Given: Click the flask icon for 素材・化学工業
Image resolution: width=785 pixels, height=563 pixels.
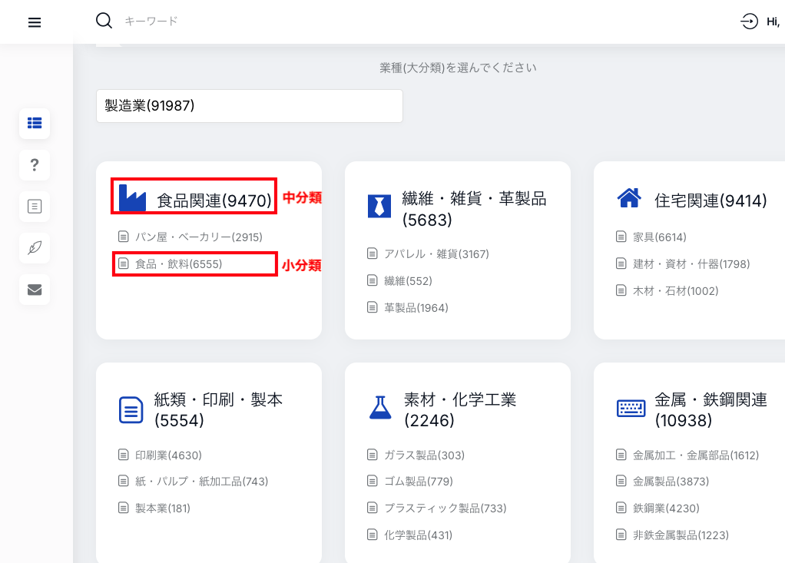Looking at the screenshot, I should (x=380, y=408).
